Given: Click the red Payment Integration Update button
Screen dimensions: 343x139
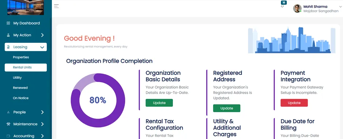Looking at the screenshot, I should tap(294, 103).
